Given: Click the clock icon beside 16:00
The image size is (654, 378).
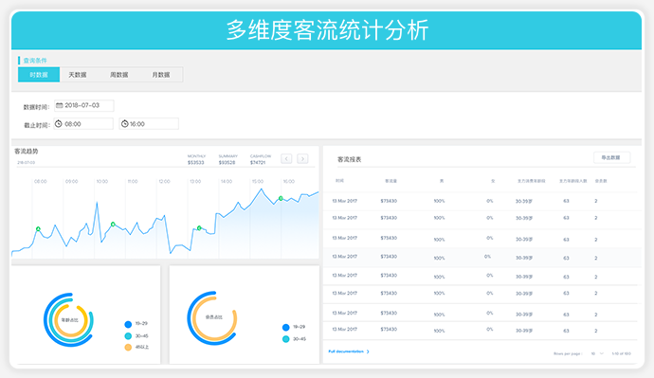Looking at the screenshot, I should tap(124, 124).
